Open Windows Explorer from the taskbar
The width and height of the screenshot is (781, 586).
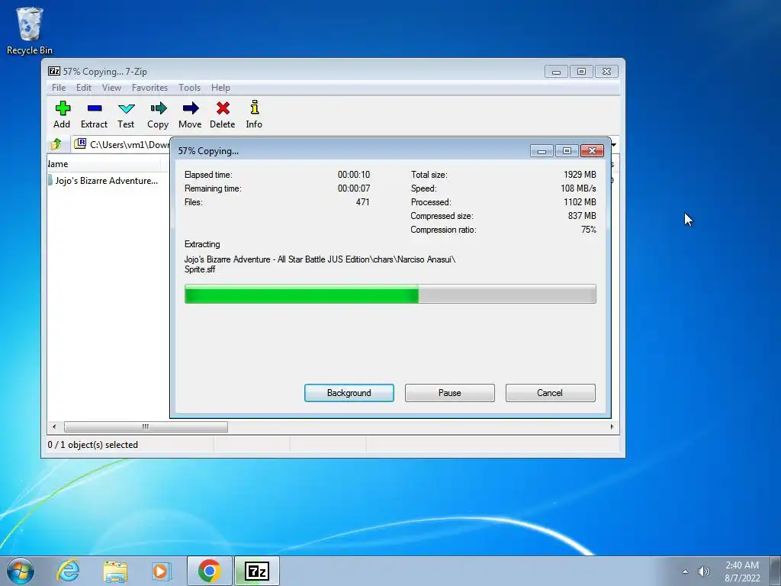click(115, 571)
